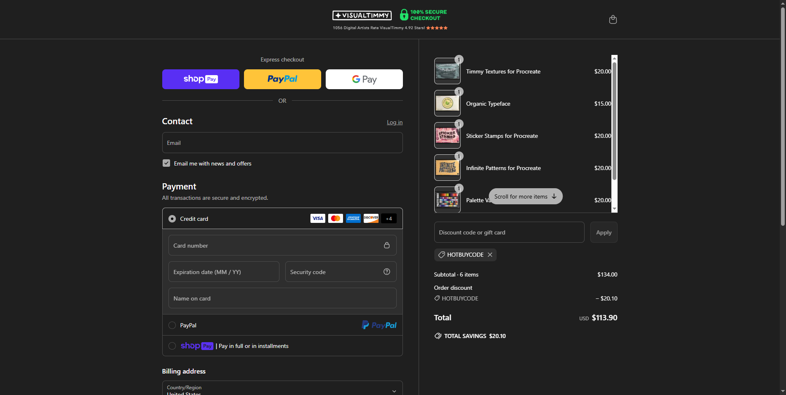Focus the Expiration date field
The image size is (786, 395).
224,272
